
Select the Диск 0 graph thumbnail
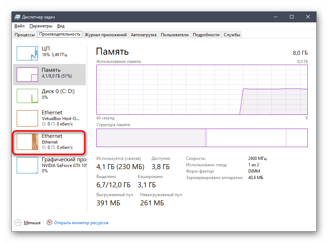click(27, 96)
